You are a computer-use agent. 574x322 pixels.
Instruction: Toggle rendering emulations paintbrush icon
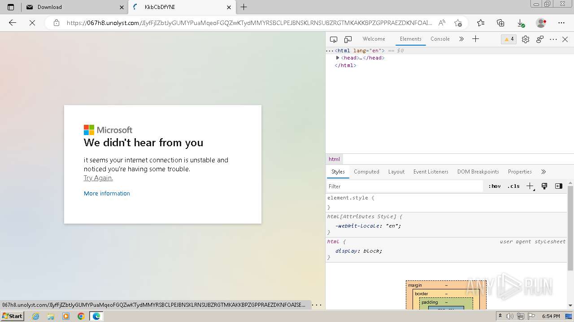click(x=544, y=186)
